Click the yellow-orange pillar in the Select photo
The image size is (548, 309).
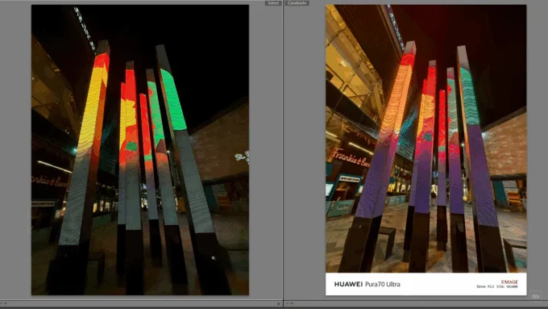tap(93, 105)
